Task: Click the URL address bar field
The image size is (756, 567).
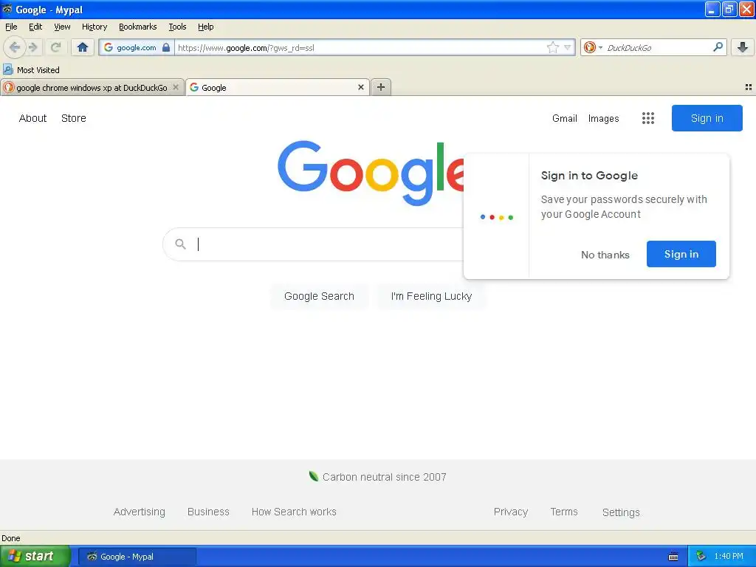Action: coord(360,47)
